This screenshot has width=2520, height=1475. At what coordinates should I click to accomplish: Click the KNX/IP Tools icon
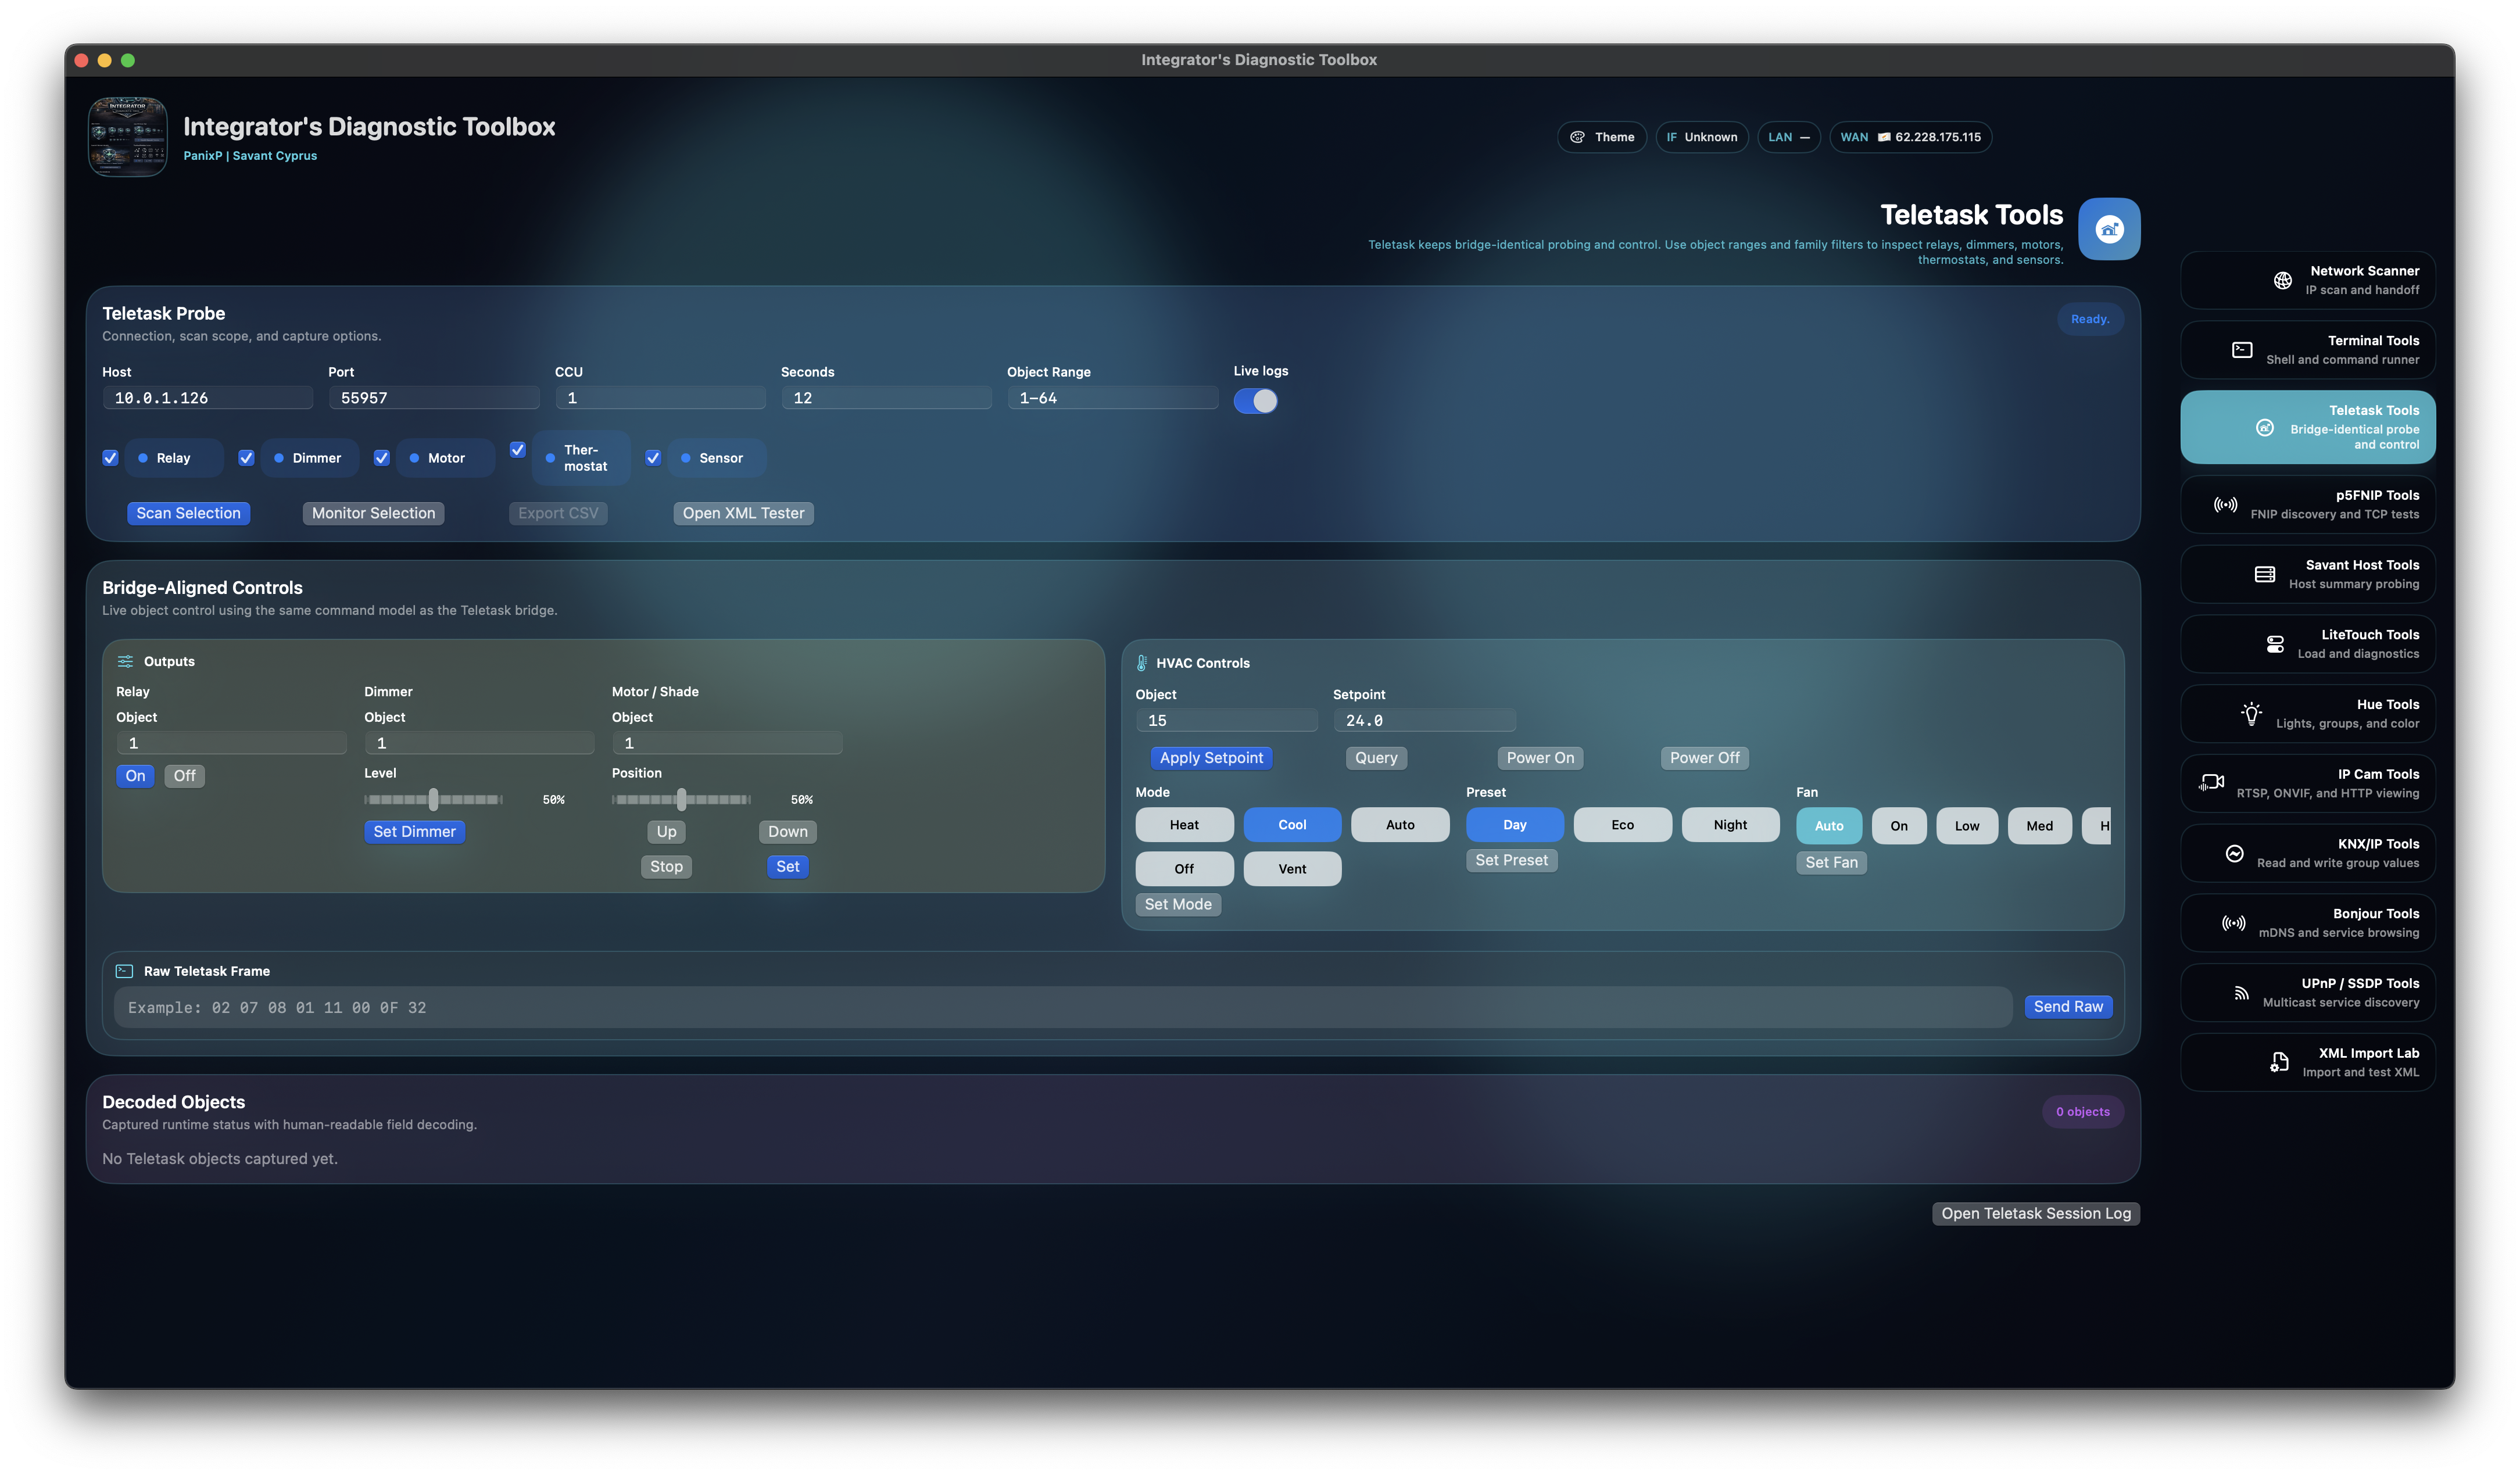click(2234, 853)
